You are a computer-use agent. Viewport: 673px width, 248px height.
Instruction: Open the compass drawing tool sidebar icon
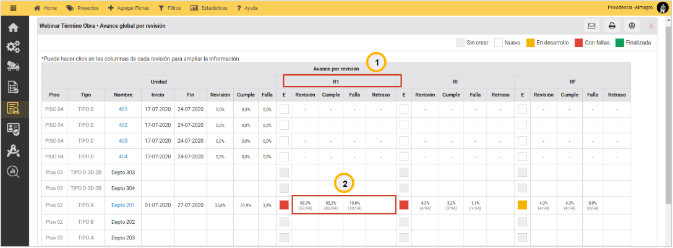13,150
